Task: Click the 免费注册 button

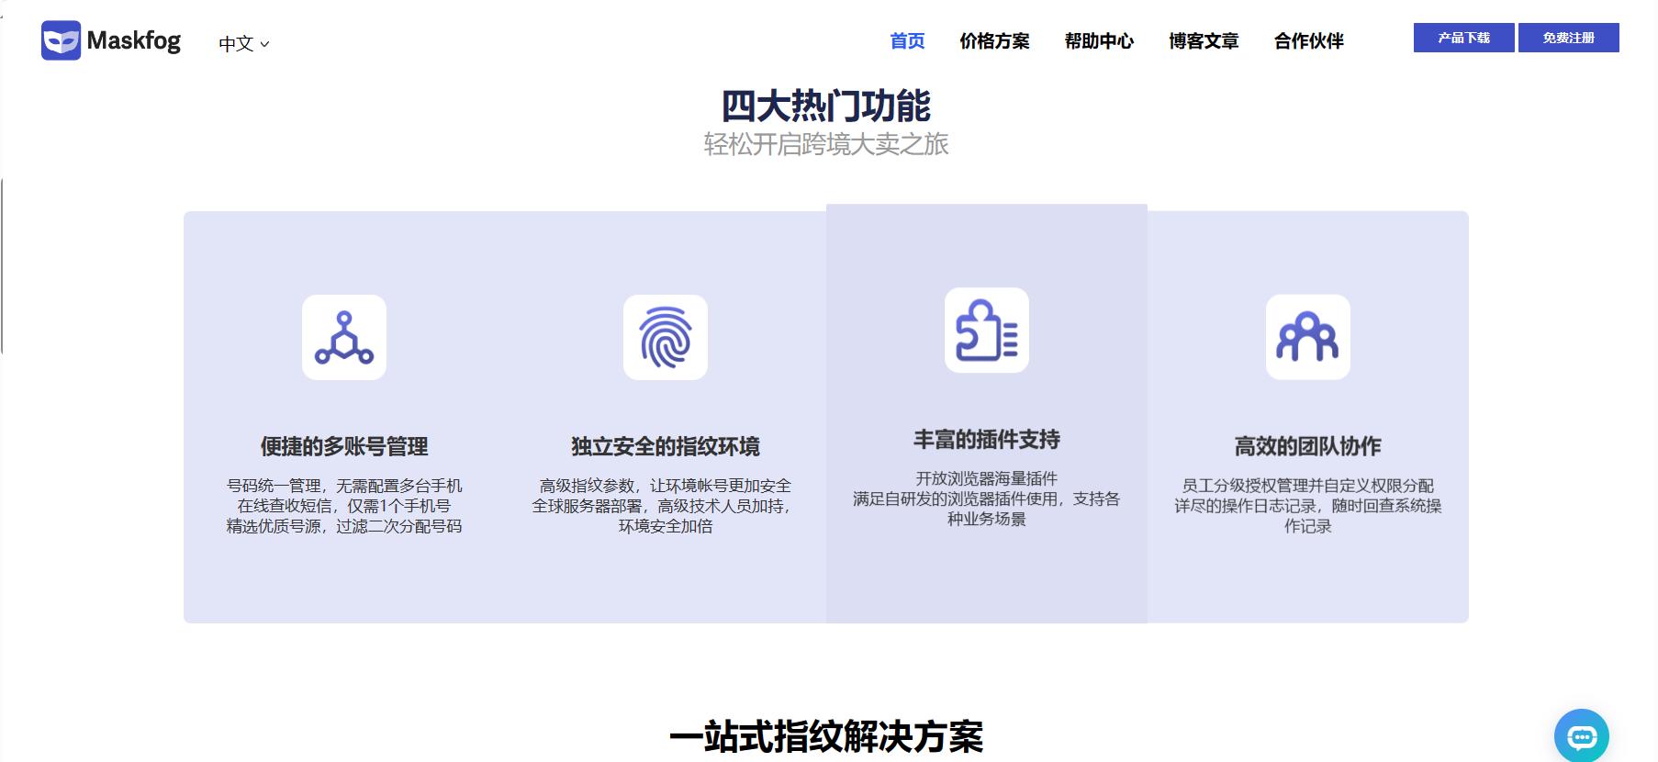Action: 1568,38
